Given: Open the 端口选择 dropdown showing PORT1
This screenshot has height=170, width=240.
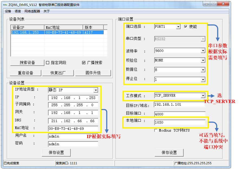Looking at the screenshot, I should [179, 27].
